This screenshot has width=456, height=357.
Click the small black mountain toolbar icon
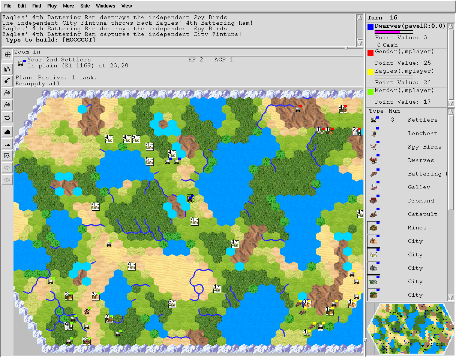(x=7, y=144)
